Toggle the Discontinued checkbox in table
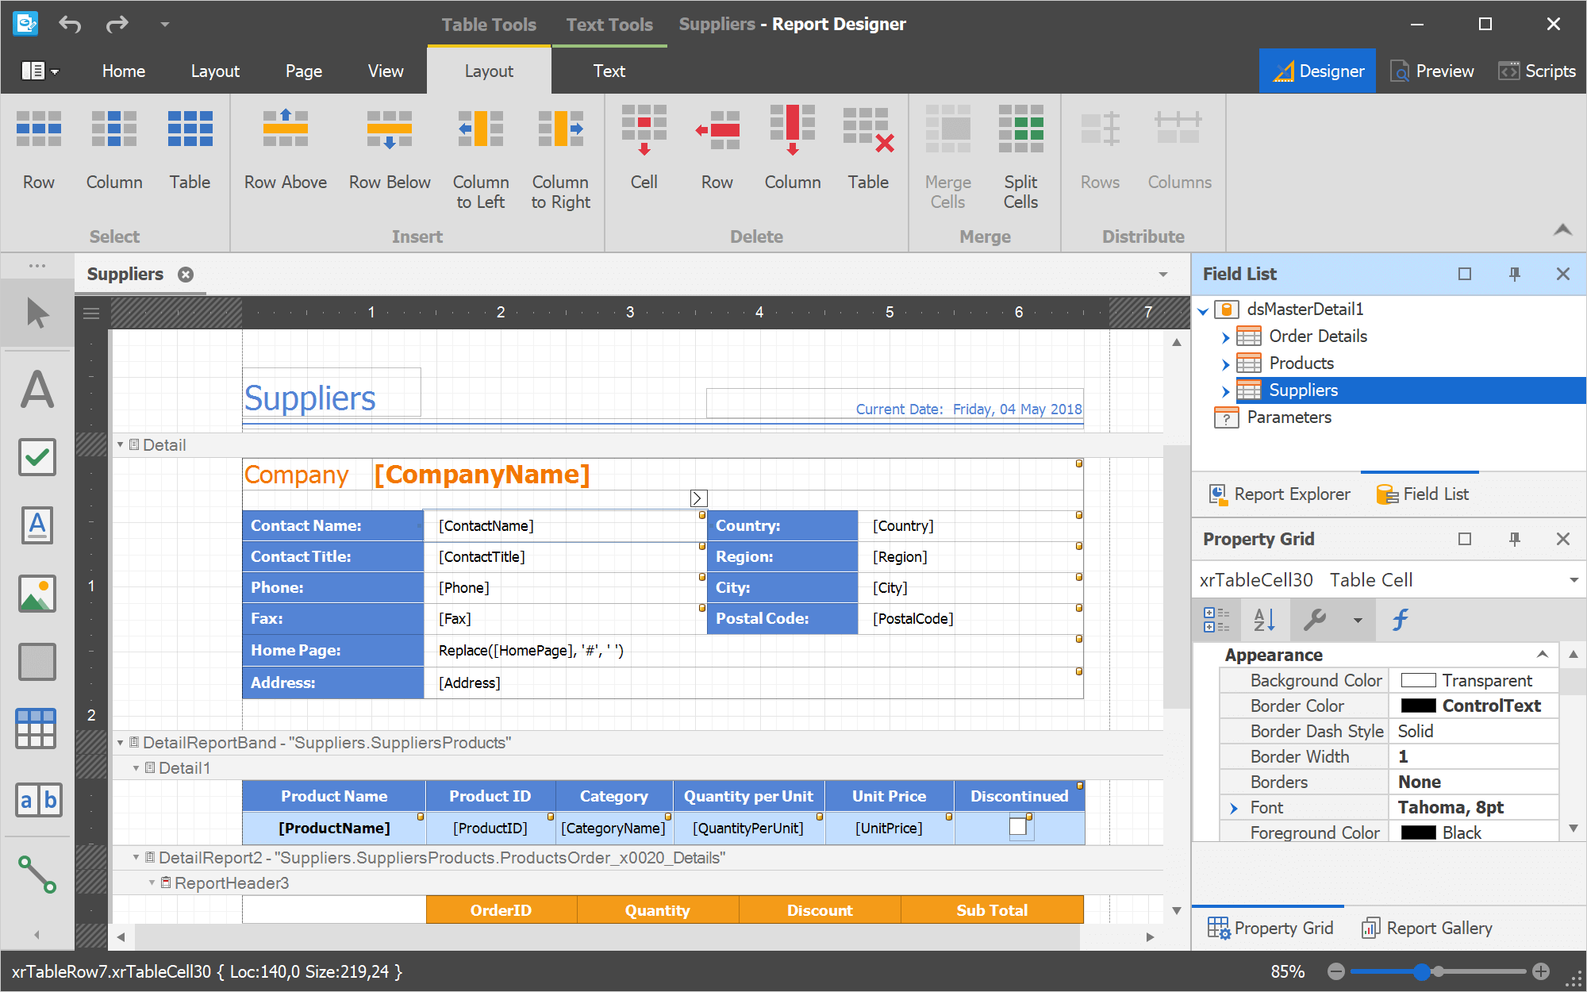Image resolution: width=1587 pixels, height=992 pixels. pos(1018,827)
